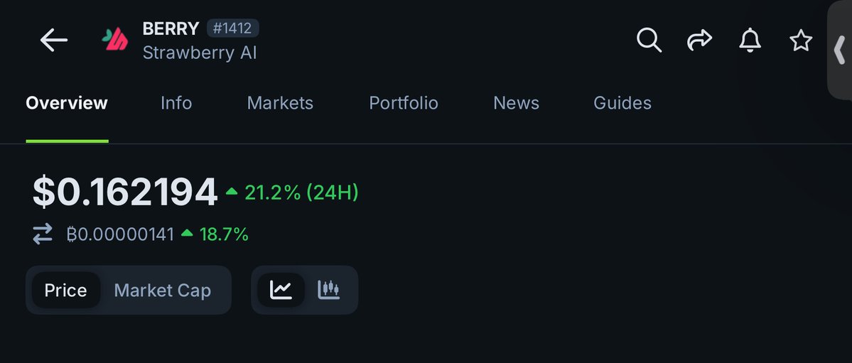Add BERRY to favorites with star icon
852x363 pixels.
800,40
